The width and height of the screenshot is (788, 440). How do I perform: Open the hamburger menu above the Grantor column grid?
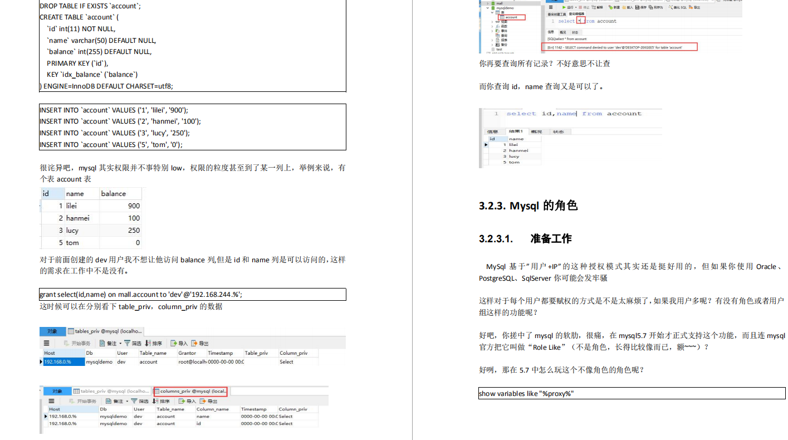pyautogui.click(x=47, y=343)
